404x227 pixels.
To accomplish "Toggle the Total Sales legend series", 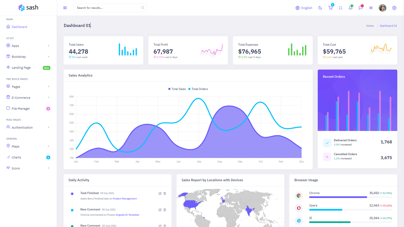I will click(177, 89).
